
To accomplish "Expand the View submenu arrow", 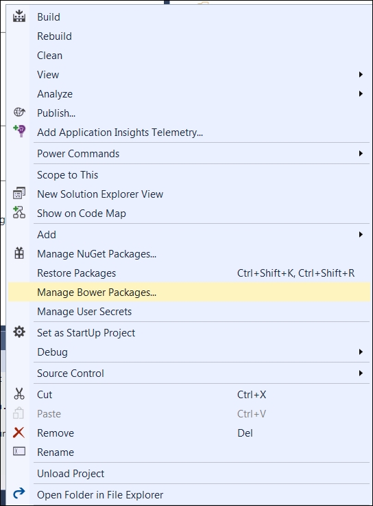I will pyautogui.click(x=361, y=75).
